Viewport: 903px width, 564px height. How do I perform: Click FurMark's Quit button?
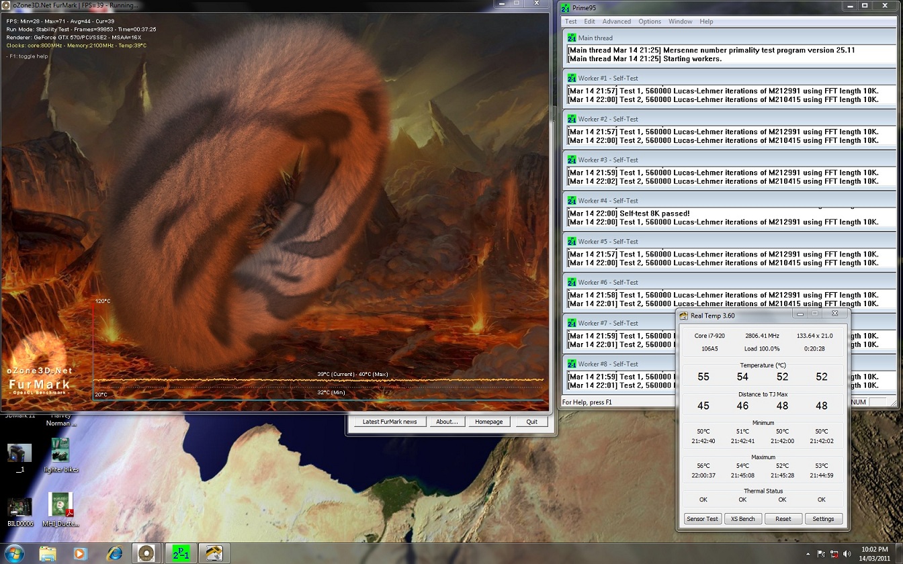(531, 422)
